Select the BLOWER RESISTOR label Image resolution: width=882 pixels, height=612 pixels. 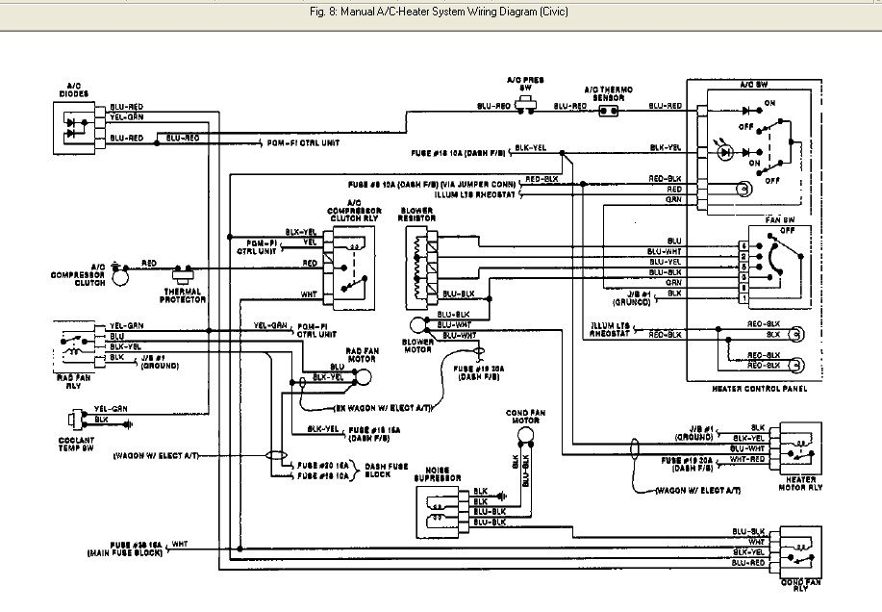tap(416, 215)
